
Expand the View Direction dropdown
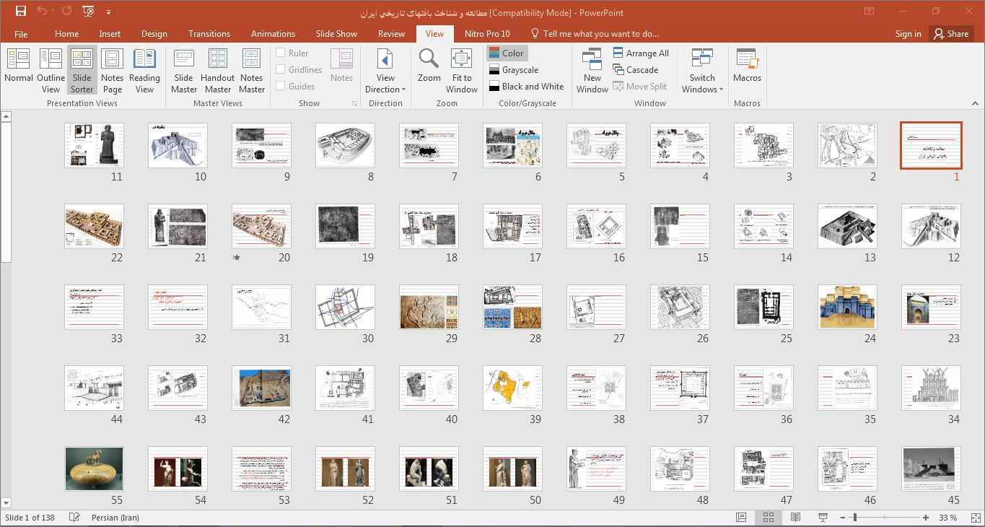(385, 84)
